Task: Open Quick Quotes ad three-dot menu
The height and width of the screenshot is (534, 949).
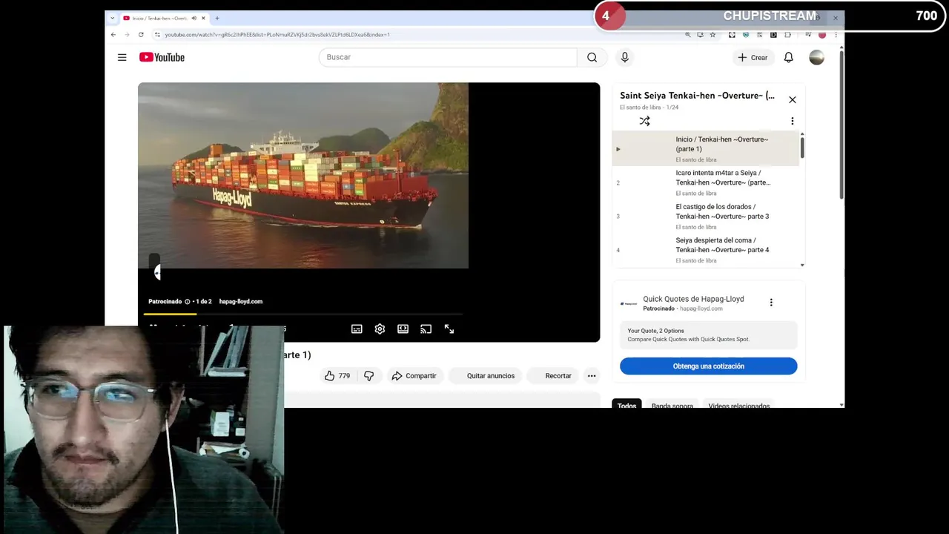Action: [x=771, y=302]
